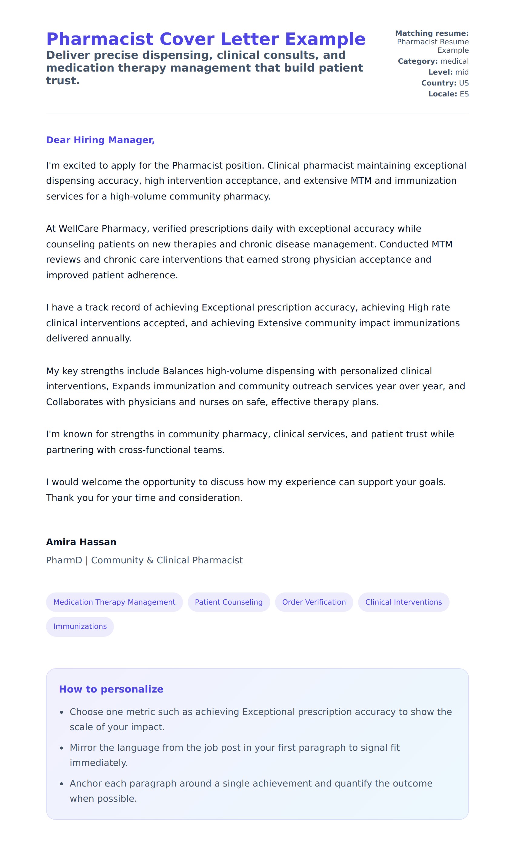Click the Amira Hassan signature name
Viewport: 515px width, 849px height.
tap(81, 542)
